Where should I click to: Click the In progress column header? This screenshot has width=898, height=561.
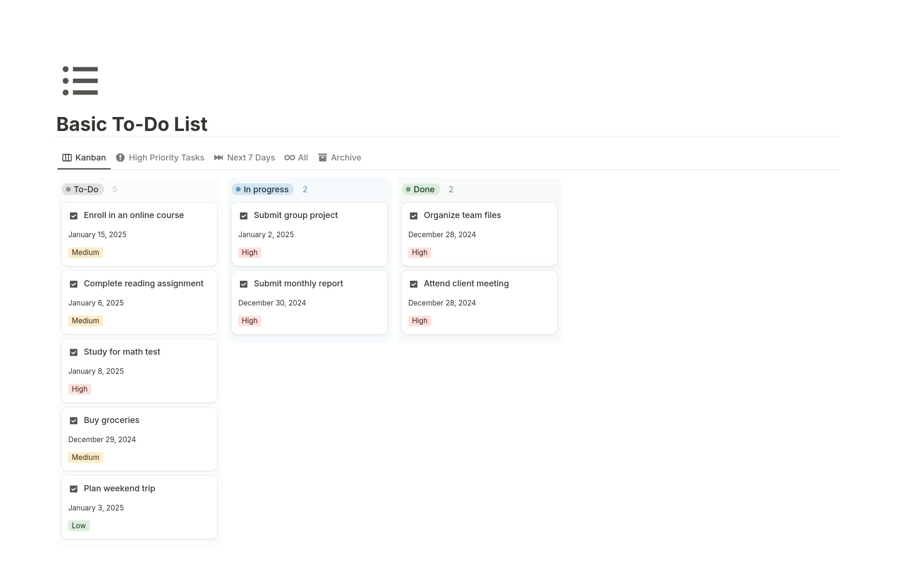(262, 189)
